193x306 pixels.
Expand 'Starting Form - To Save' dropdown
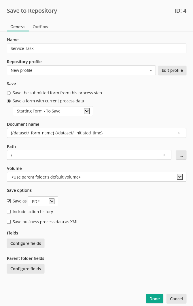(x=87, y=111)
